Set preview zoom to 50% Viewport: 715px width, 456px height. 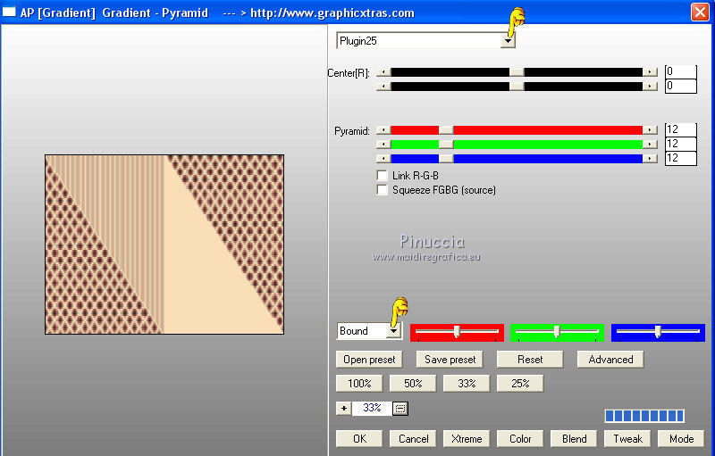413,383
